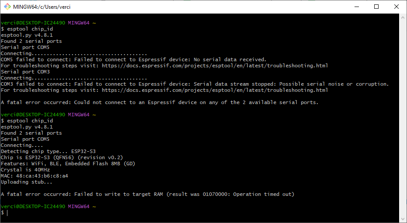Click the window title text MINGW64:/c/Users/verci
The image size is (407, 223).
pos(42,7)
